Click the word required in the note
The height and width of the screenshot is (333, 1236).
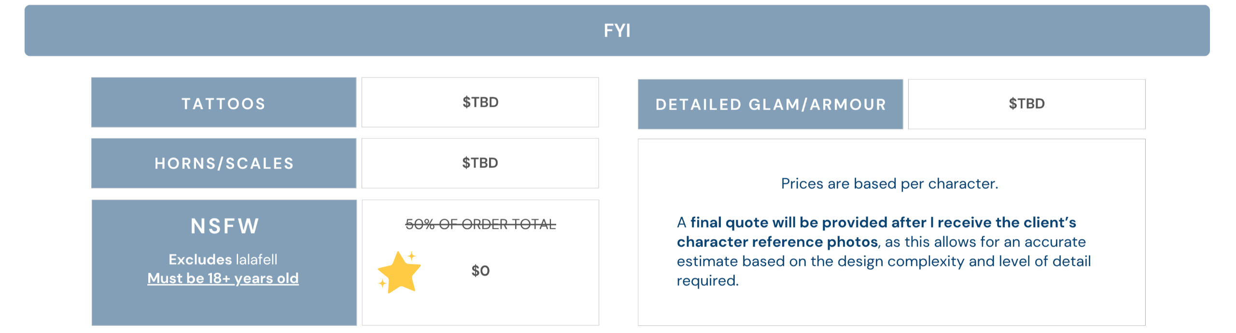coord(707,280)
